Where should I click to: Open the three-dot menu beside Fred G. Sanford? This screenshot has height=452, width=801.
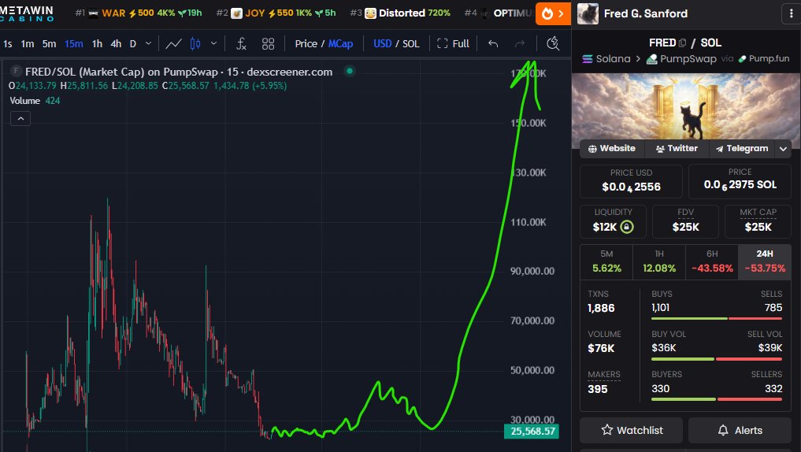(x=791, y=14)
